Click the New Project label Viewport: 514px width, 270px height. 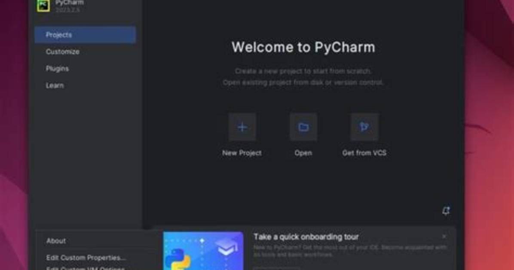point(242,153)
